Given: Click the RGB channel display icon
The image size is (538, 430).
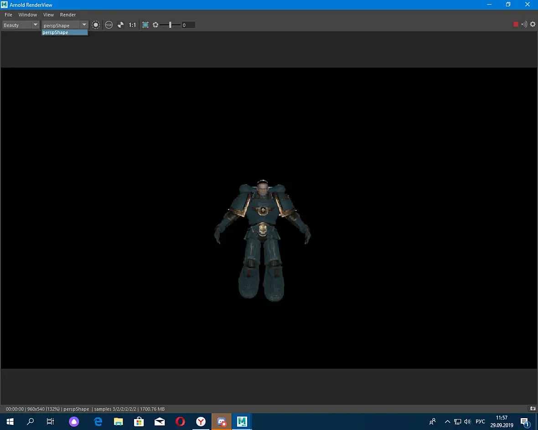Looking at the screenshot, I should (109, 25).
